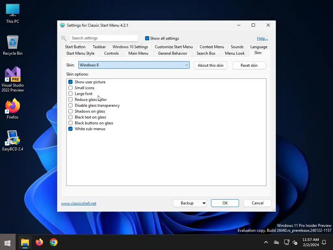Switch to the Start Button tab

(75, 47)
